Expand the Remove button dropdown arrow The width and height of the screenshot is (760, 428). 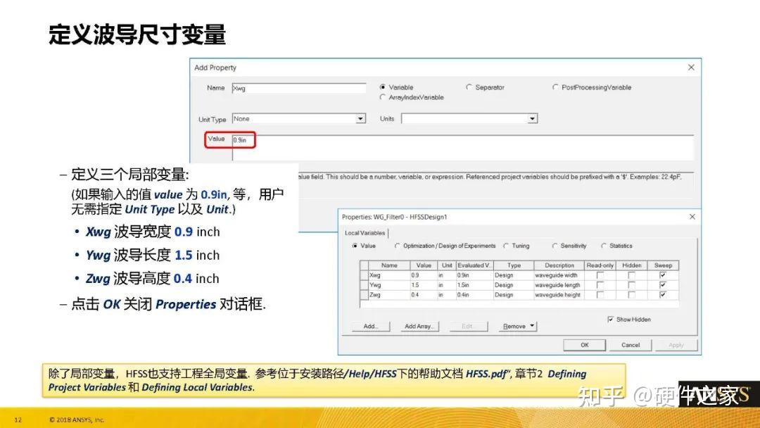point(531,326)
